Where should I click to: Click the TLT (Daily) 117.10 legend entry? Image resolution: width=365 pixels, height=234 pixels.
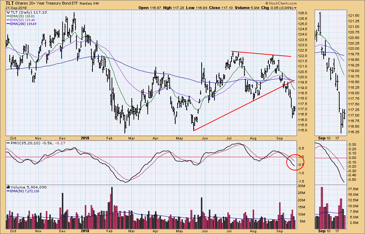tap(29, 12)
